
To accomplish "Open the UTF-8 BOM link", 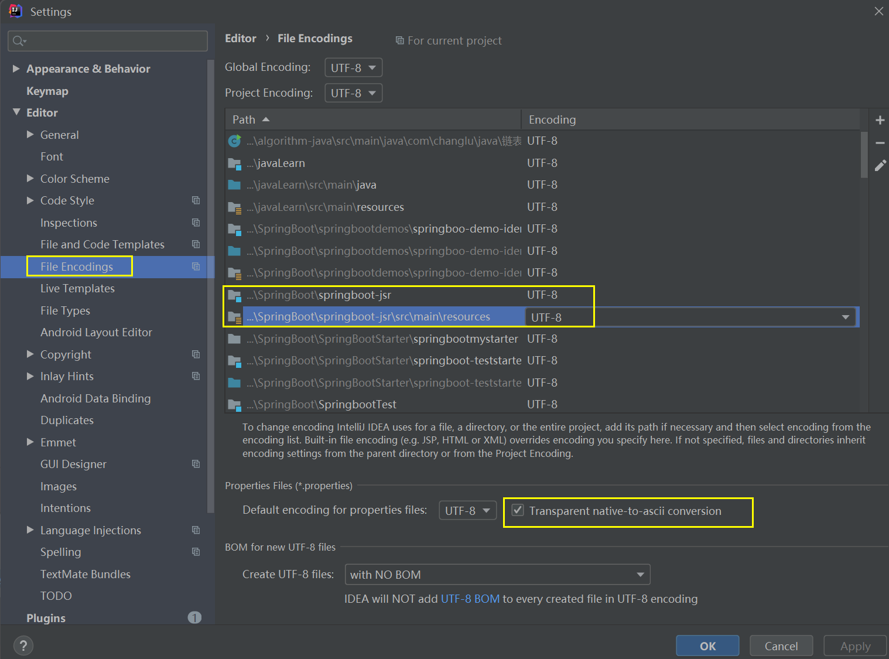I will pos(470,599).
